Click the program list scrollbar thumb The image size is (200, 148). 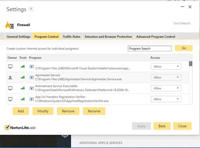(190, 63)
